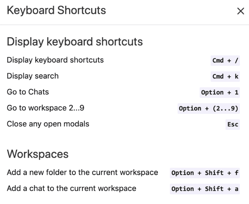Select the Add a new folder row label
249x204 pixels.
(x=82, y=172)
